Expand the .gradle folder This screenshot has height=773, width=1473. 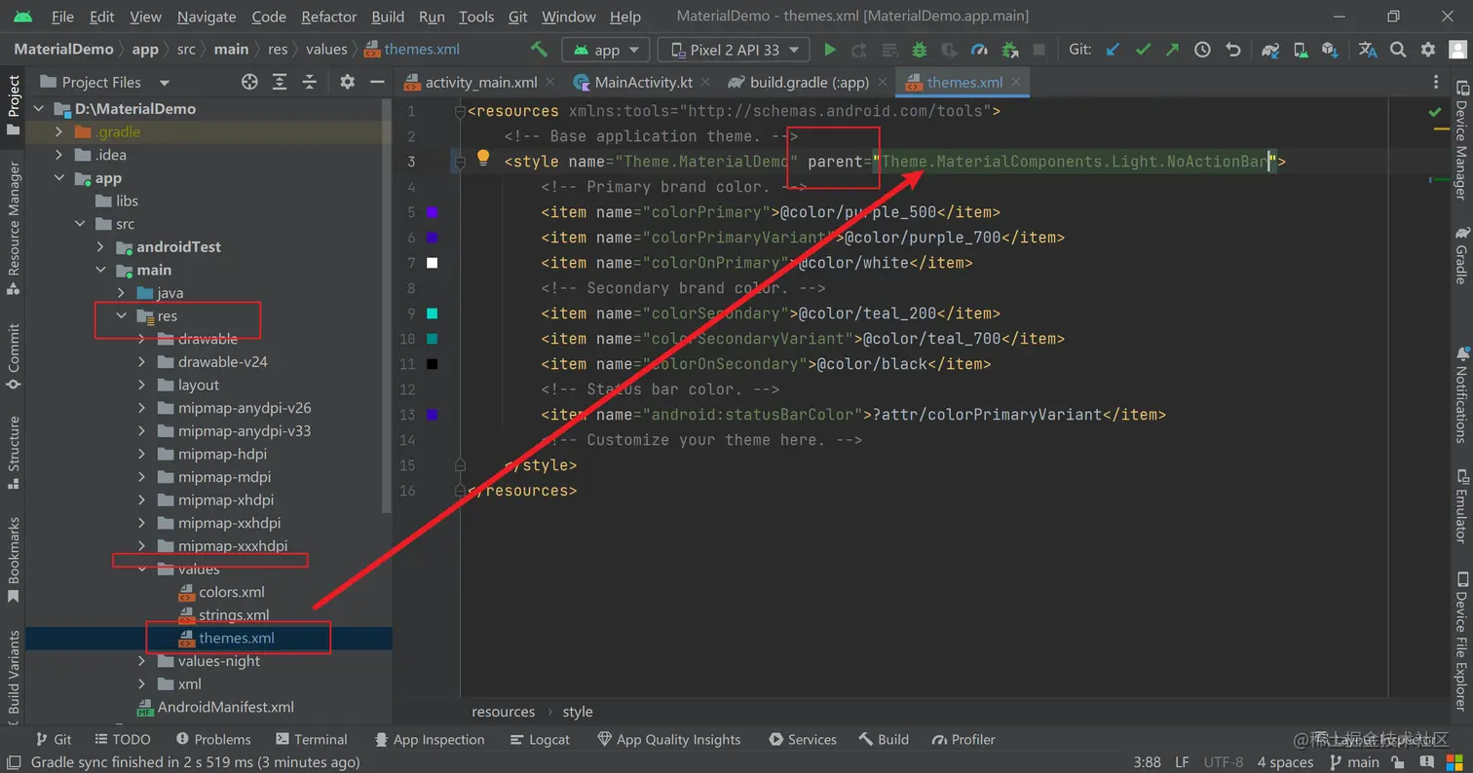point(58,131)
